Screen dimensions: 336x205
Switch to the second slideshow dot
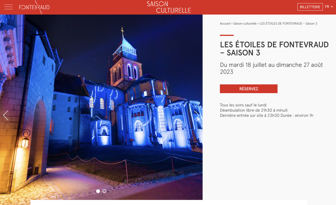click(104, 191)
